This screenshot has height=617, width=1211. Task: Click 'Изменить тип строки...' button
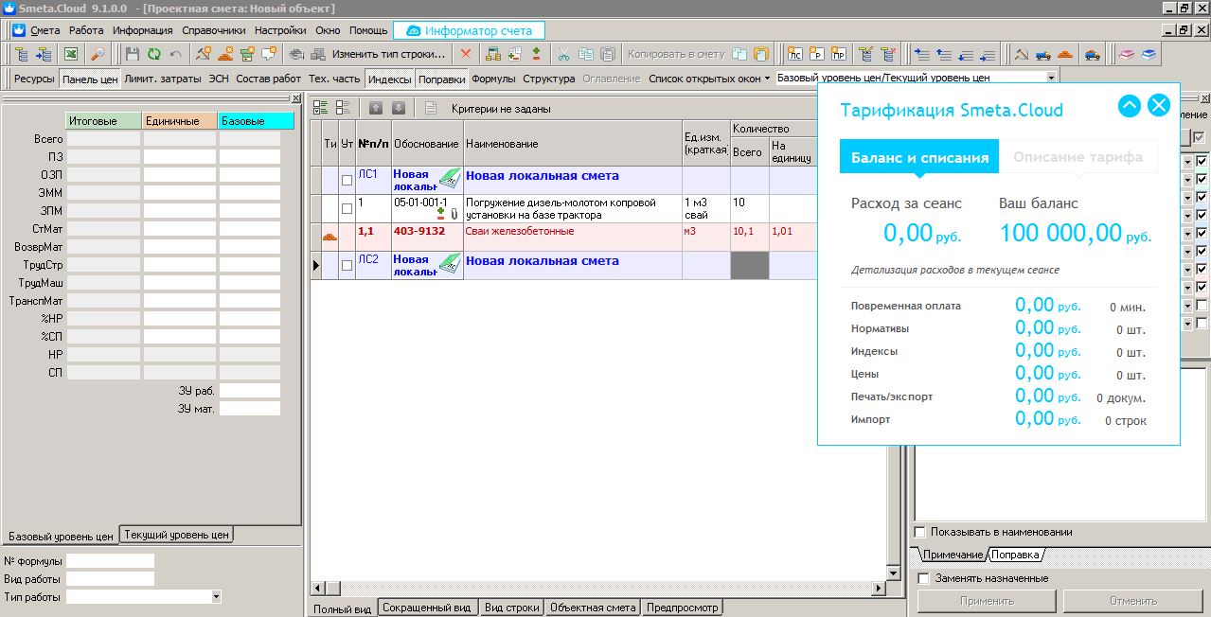[388, 55]
